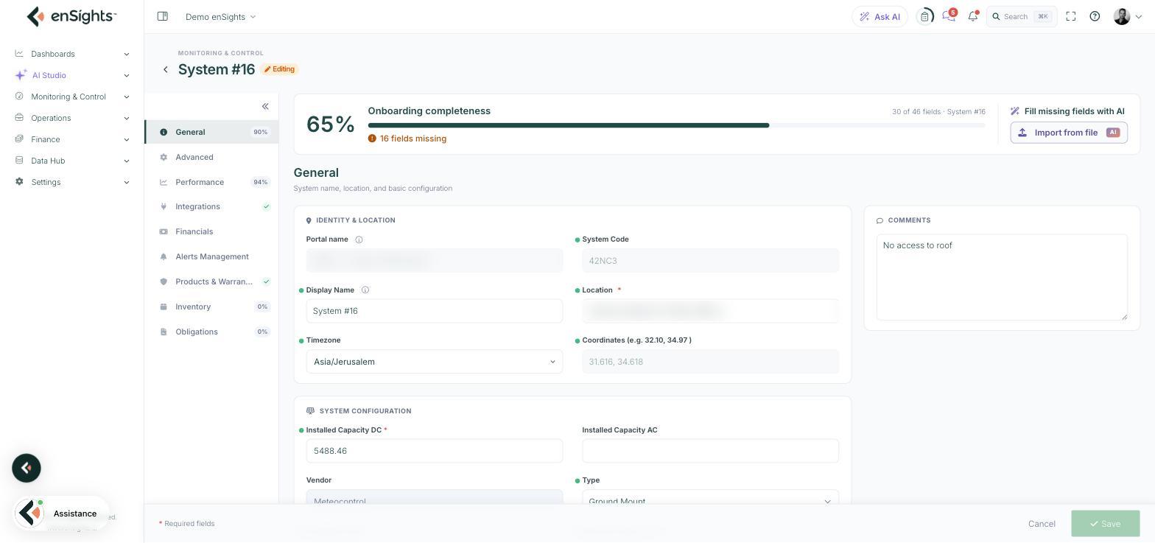Open the clipboard tasks icon in header

pyautogui.click(x=924, y=16)
